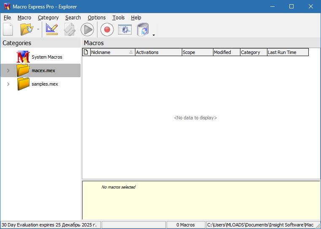This screenshot has width=321, height=229.
Task: Open the toolbar overflow dropdown arrow
Action: [x=154, y=35]
